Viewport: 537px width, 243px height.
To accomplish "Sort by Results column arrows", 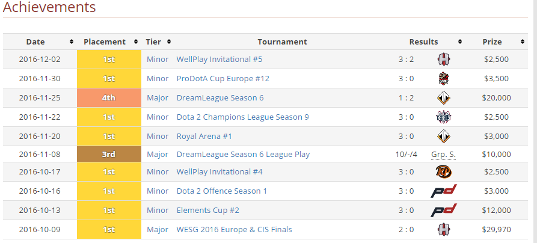I will 460,42.
